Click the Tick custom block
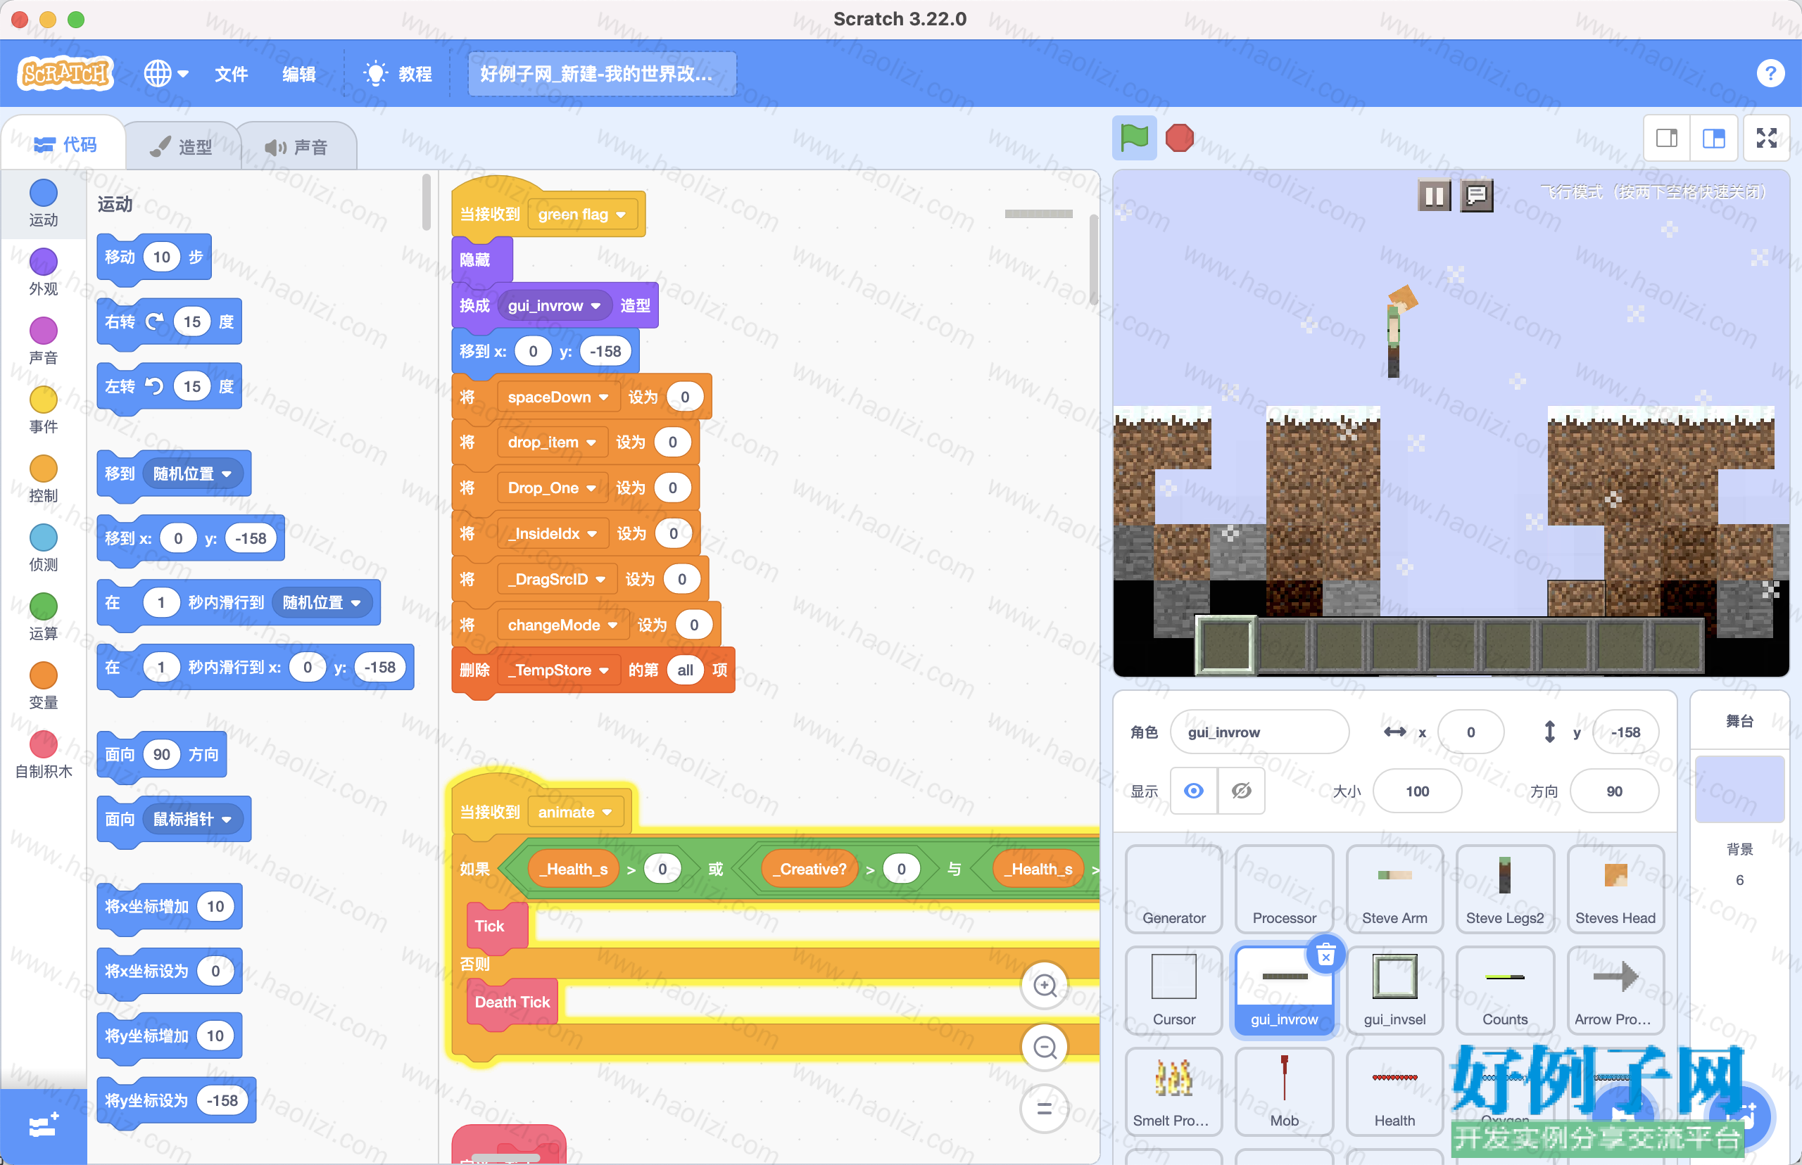1802x1165 pixels. tap(496, 926)
